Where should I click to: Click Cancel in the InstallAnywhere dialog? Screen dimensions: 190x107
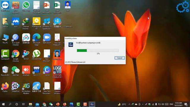[120, 58]
